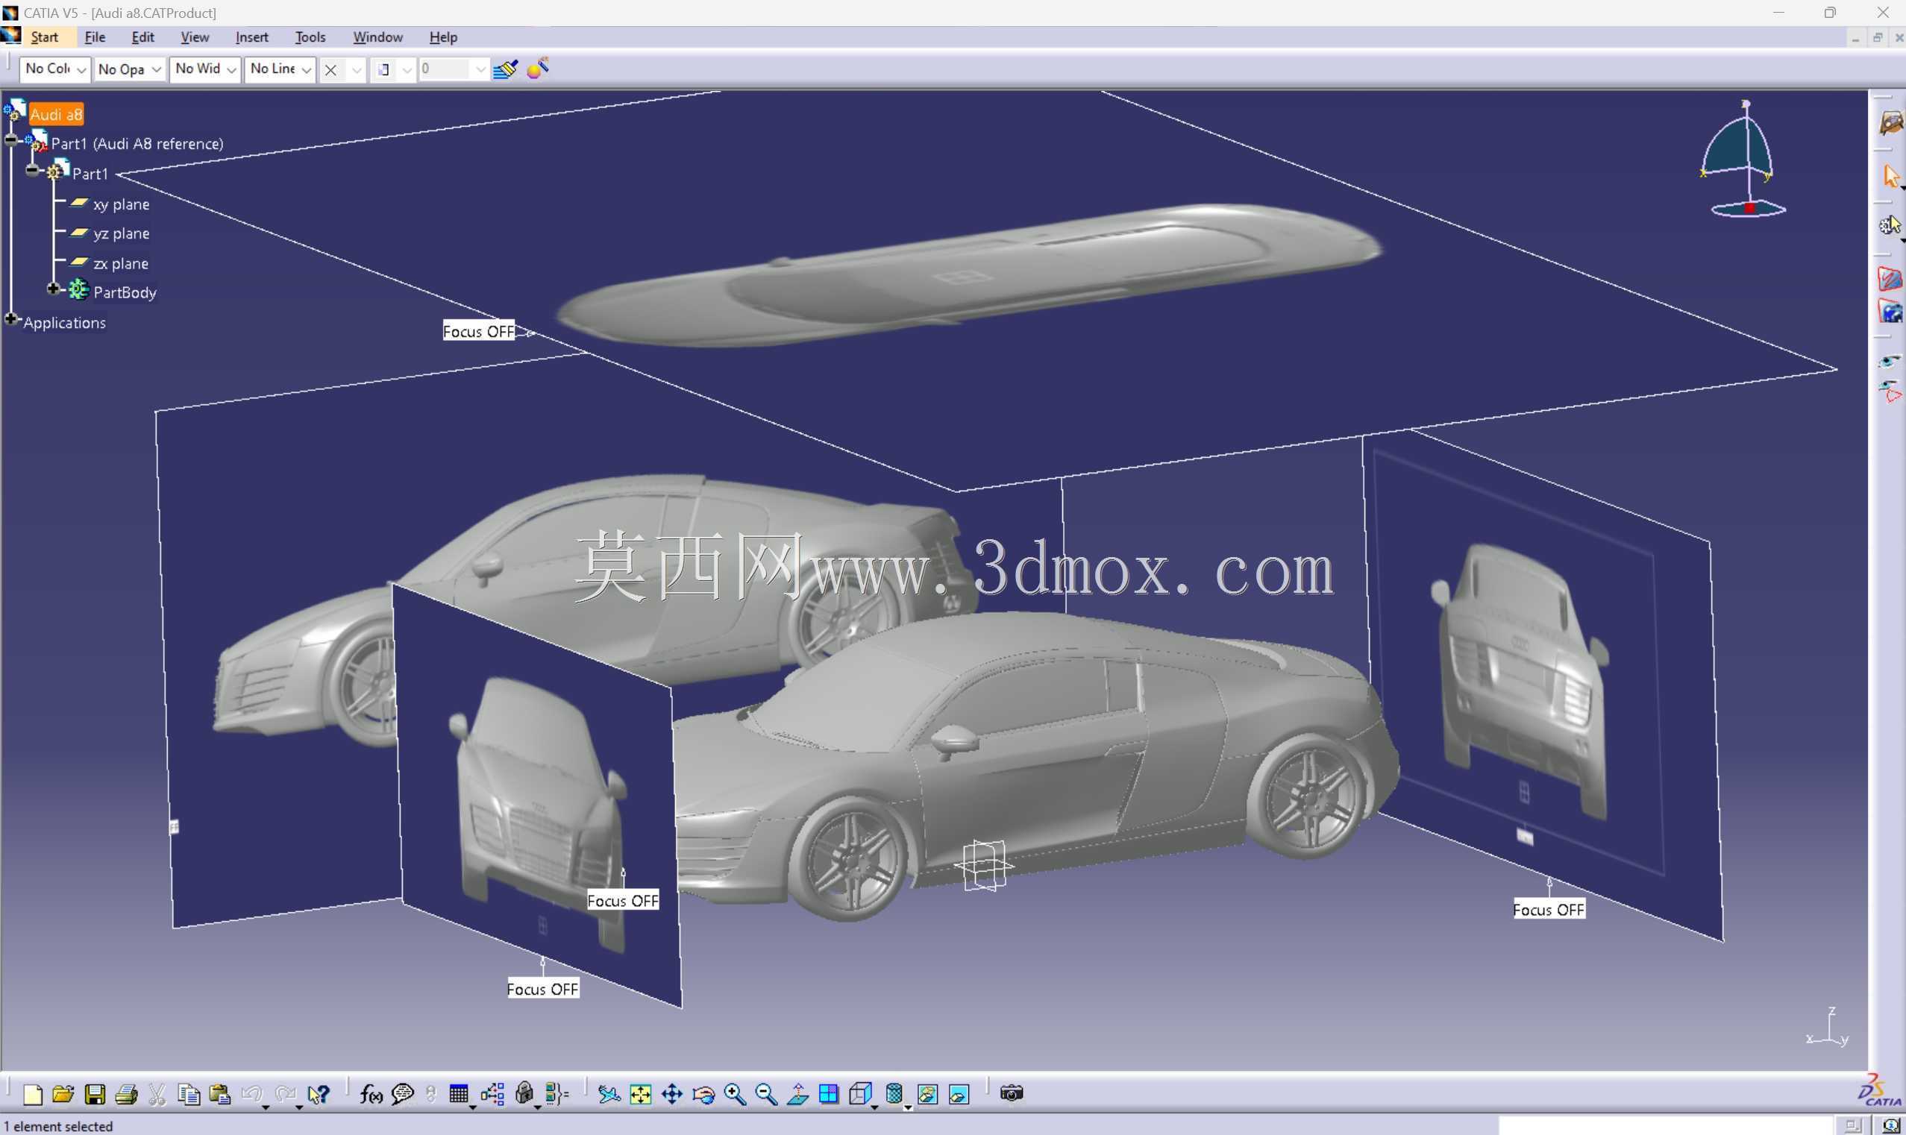Paste with the clipboard icon
The image size is (1906, 1135).
220,1095
